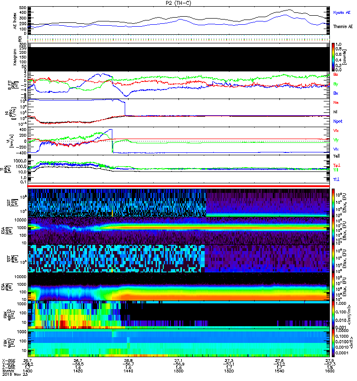The image size is (357, 381).
Task: Click the -400 tick on the Vi axis
Action: click(x=21, y=153)
